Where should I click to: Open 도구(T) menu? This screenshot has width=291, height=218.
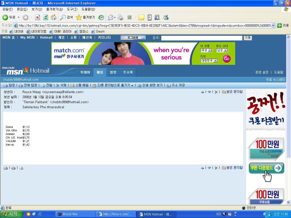click(72, 9)
